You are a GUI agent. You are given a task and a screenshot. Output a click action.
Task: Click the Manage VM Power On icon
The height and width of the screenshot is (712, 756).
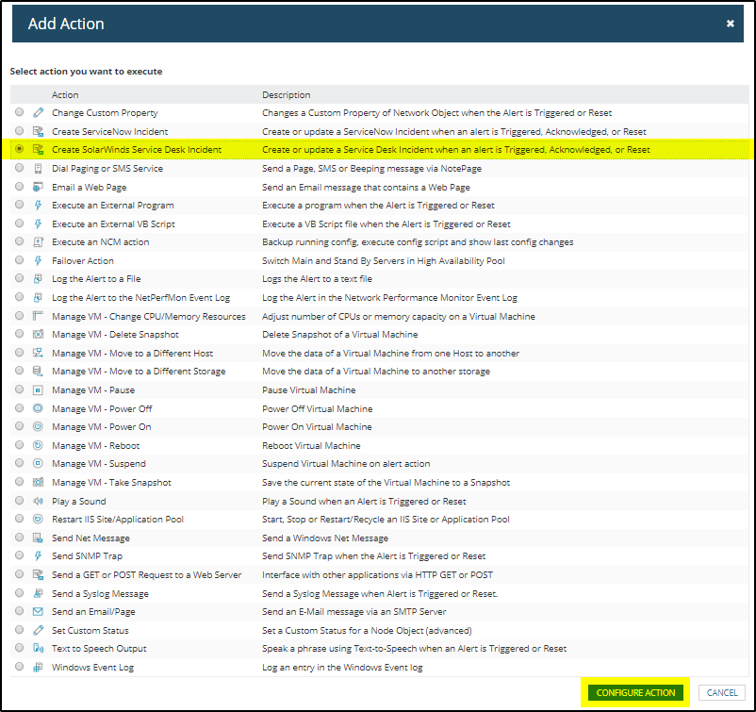(x=38, y=427)
